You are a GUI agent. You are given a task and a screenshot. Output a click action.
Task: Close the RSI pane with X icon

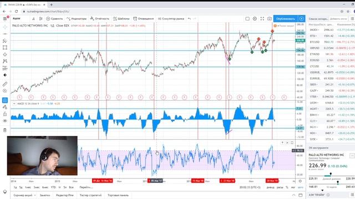(287, 143)
